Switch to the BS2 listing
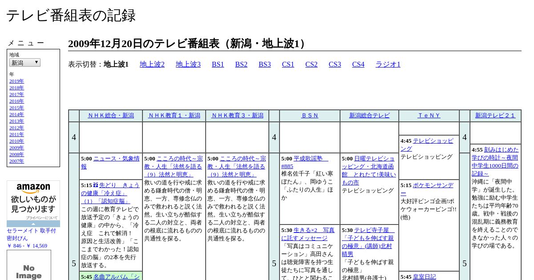 click(x=241, y=64)
